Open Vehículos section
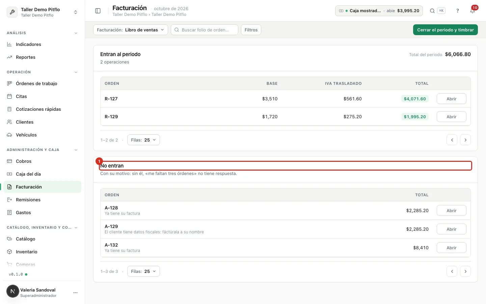 pos(42,135)
